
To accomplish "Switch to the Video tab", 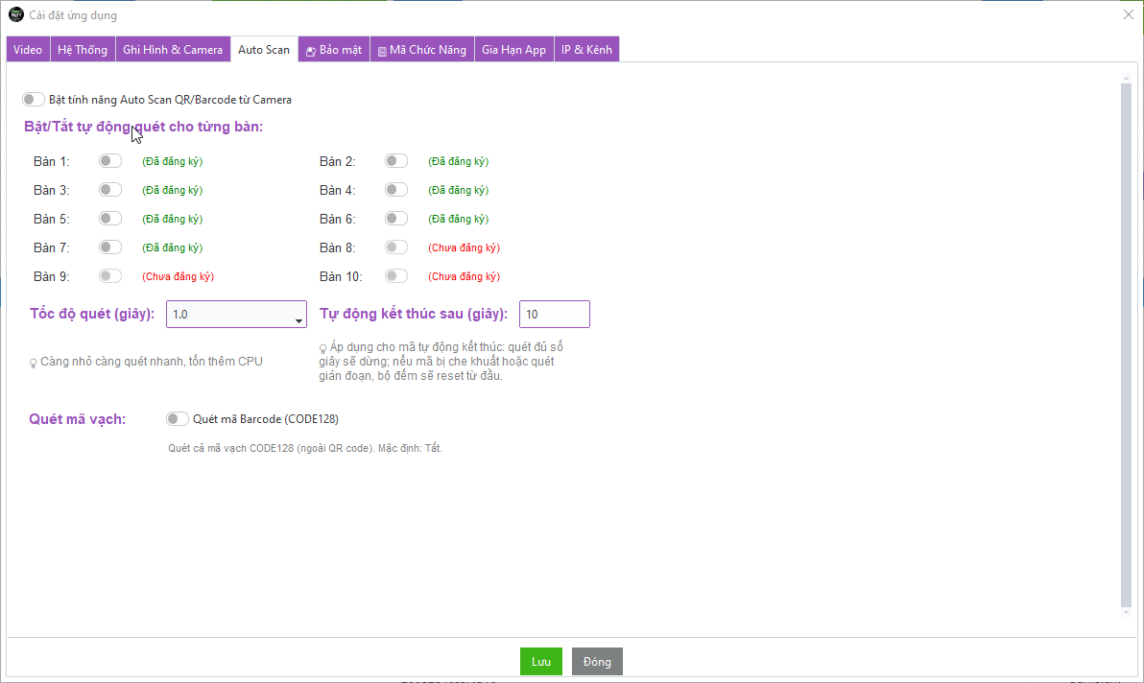I will [28, 49].
